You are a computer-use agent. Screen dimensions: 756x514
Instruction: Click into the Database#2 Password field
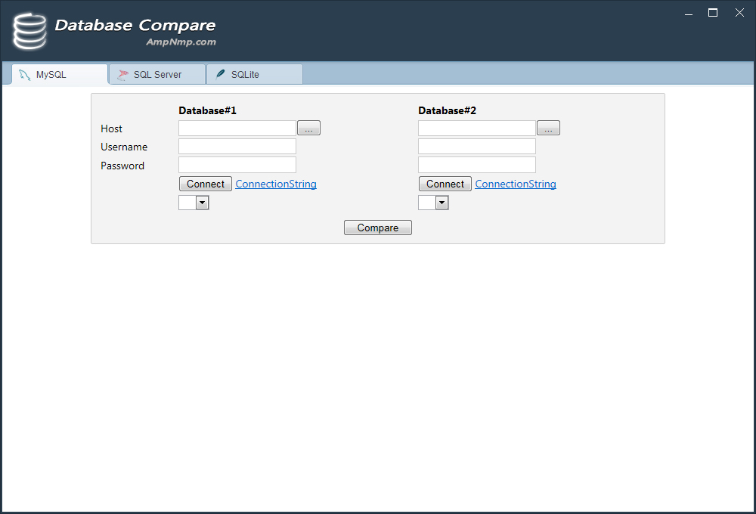click(x=476, y=165)
